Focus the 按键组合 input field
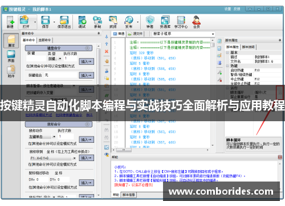This screenshot has width=285, height=206. pyautogui.click(x=60, y=75)
